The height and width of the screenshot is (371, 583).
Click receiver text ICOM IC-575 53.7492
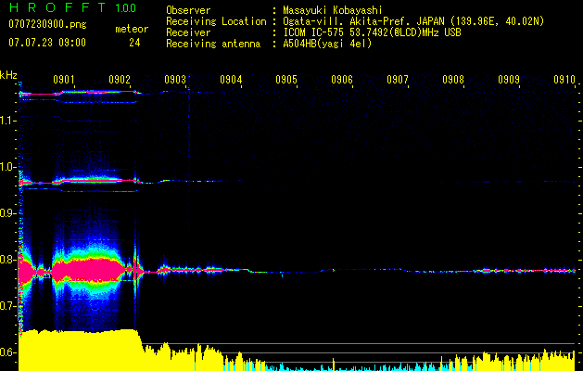pyautogui.click(x=372, y=32)
